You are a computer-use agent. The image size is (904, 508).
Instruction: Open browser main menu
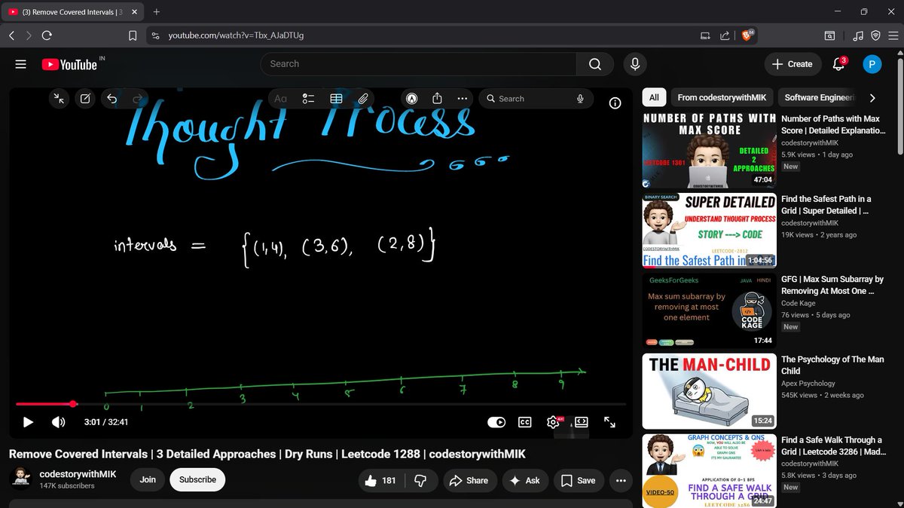pos(893,35)
